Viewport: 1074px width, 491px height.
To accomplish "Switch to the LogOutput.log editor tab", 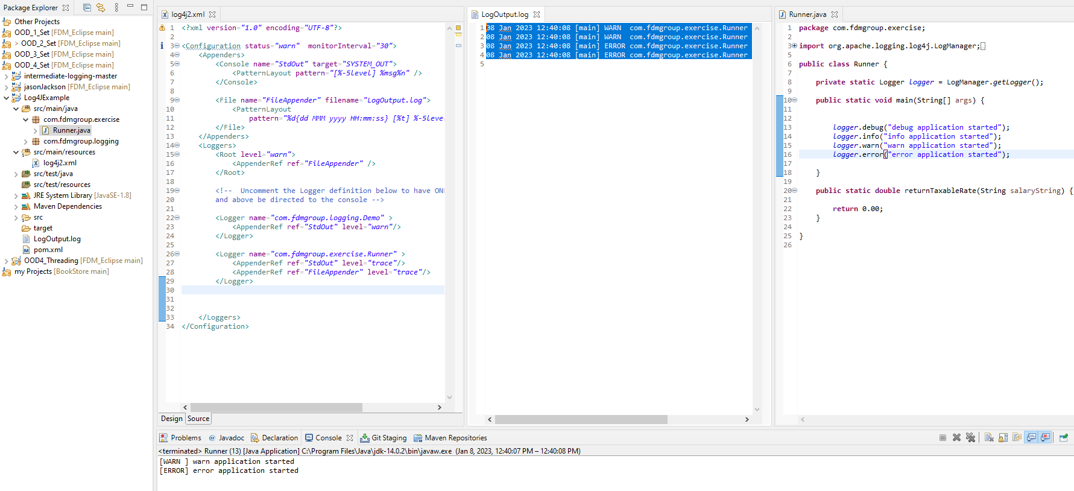I will coord(505,14).
